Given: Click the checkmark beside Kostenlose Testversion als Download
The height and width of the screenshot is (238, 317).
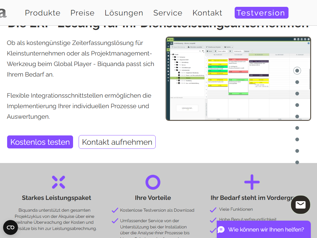Looking at the screenshot, I should [x=115, y=210].
